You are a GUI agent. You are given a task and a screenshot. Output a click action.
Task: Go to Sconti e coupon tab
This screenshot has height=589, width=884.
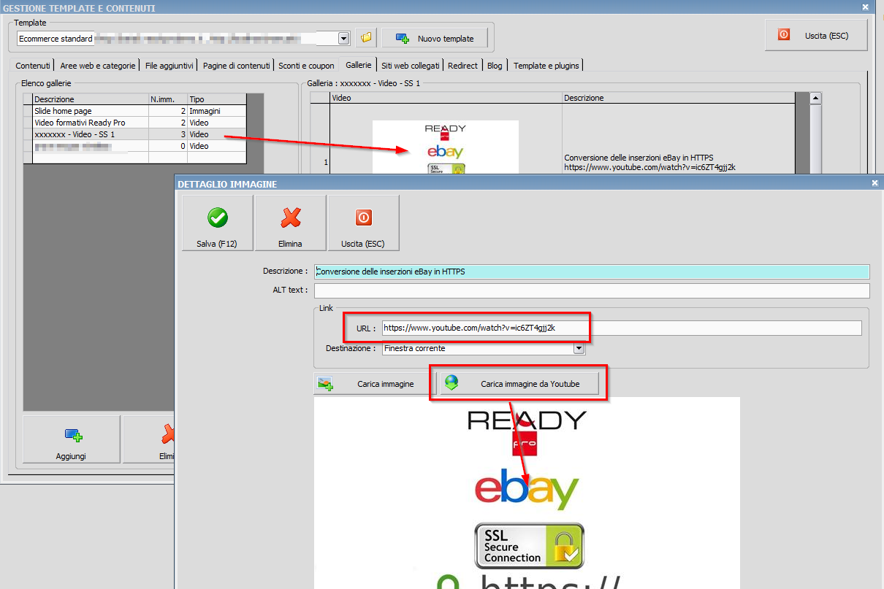point(306,66)
